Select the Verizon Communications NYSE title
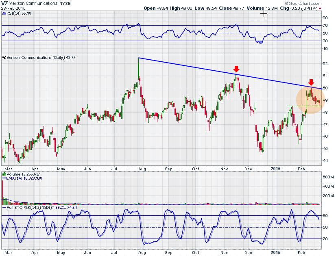Screen dimensions: 336x256 coord(40,3)
